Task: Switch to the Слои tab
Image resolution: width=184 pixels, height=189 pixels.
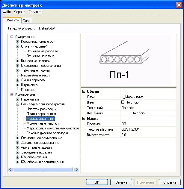Action: tap(27, 20)
